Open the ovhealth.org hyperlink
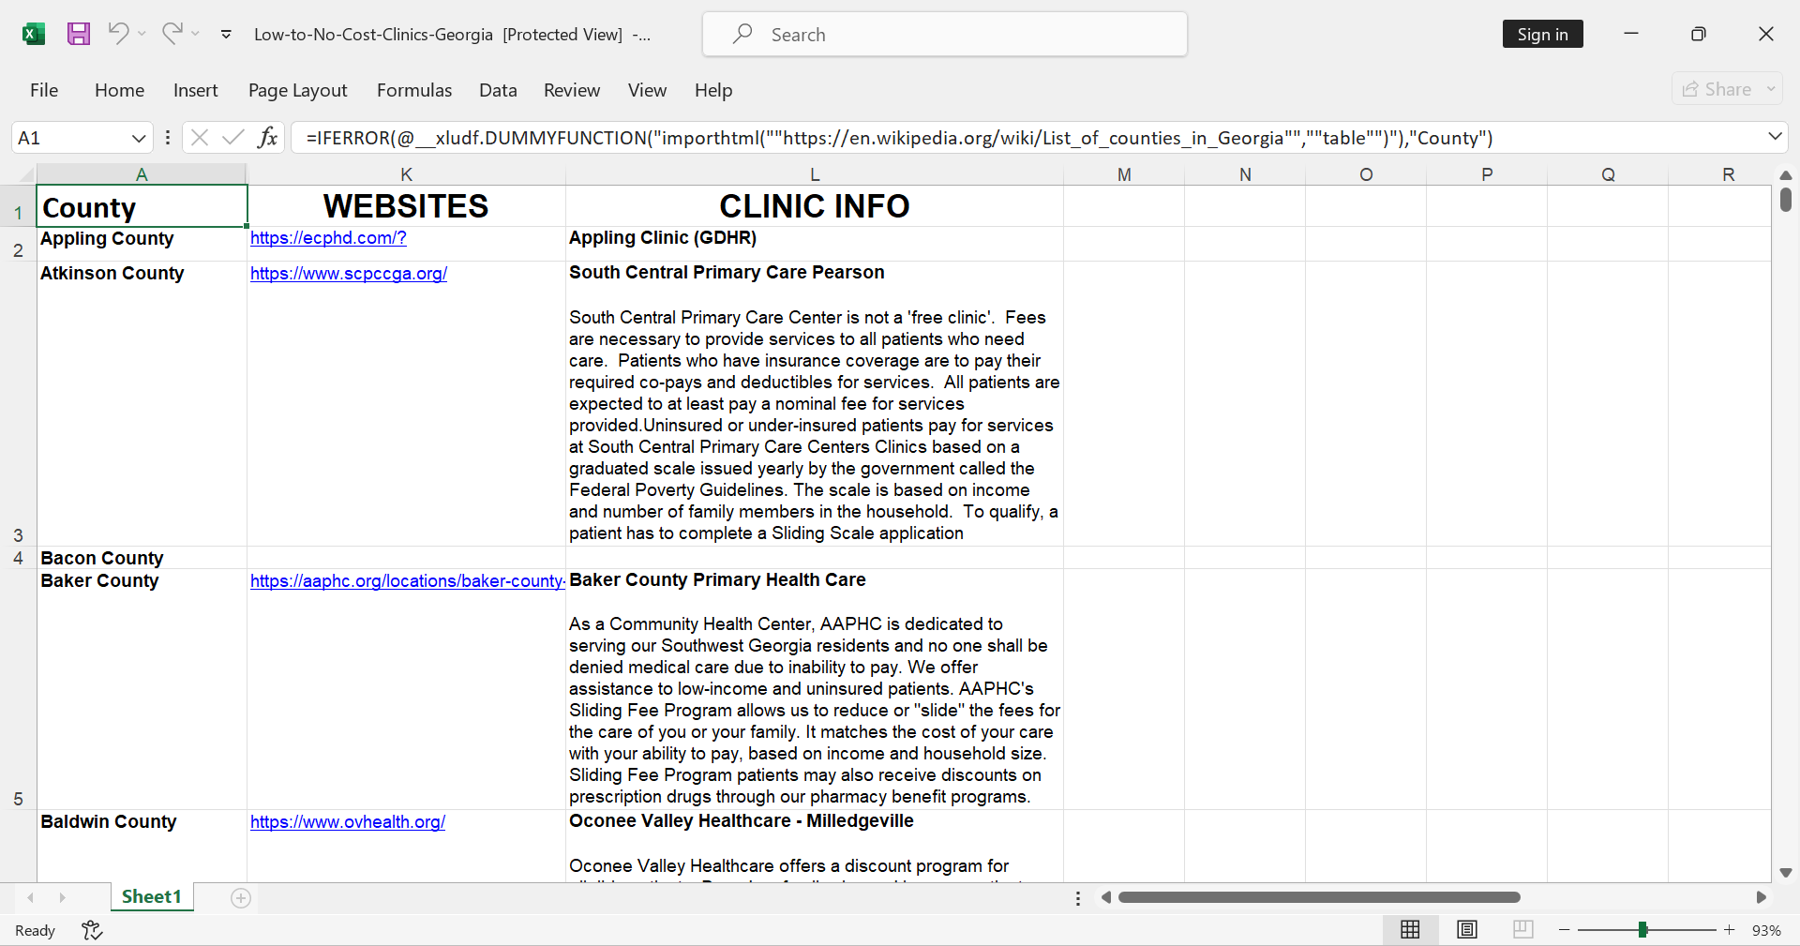The height and width of the screenshot is (946, 1800). tap(348, 822)
